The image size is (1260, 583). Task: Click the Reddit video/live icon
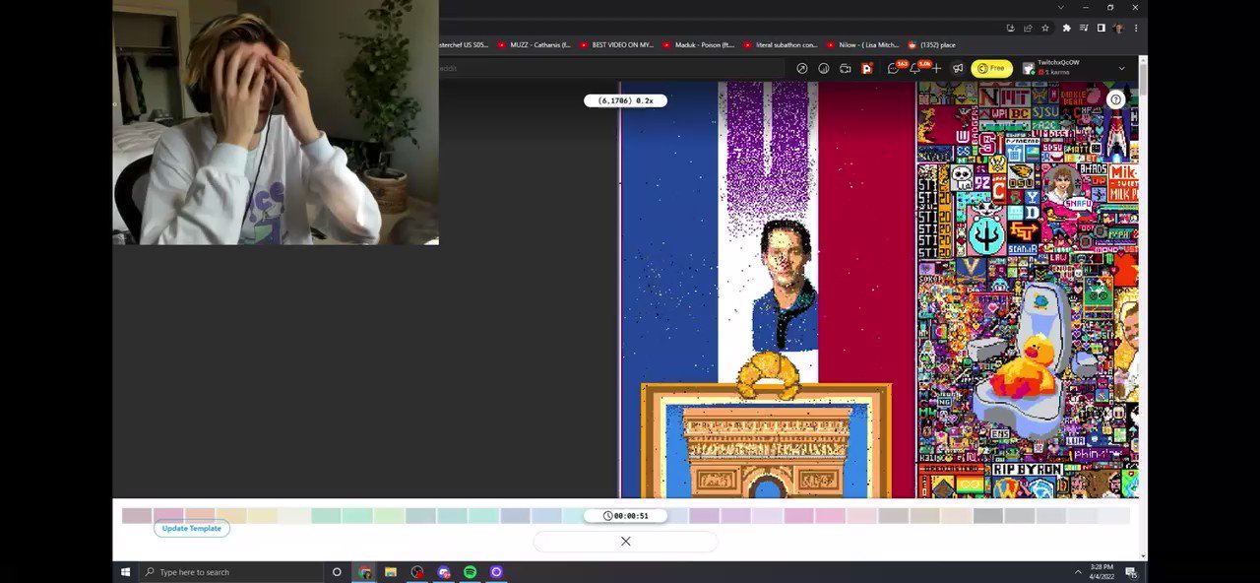[x=846, y=68]
